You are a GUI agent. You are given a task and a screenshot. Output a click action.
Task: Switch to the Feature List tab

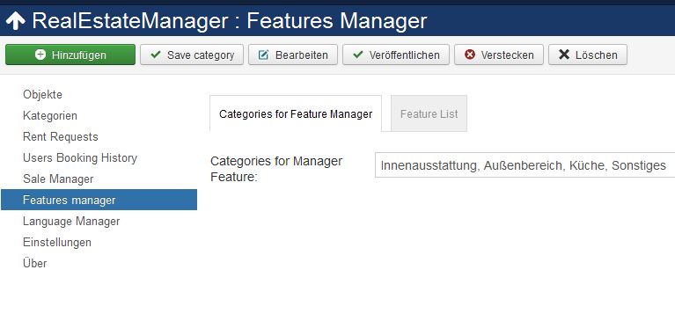(x=429, y=113)
